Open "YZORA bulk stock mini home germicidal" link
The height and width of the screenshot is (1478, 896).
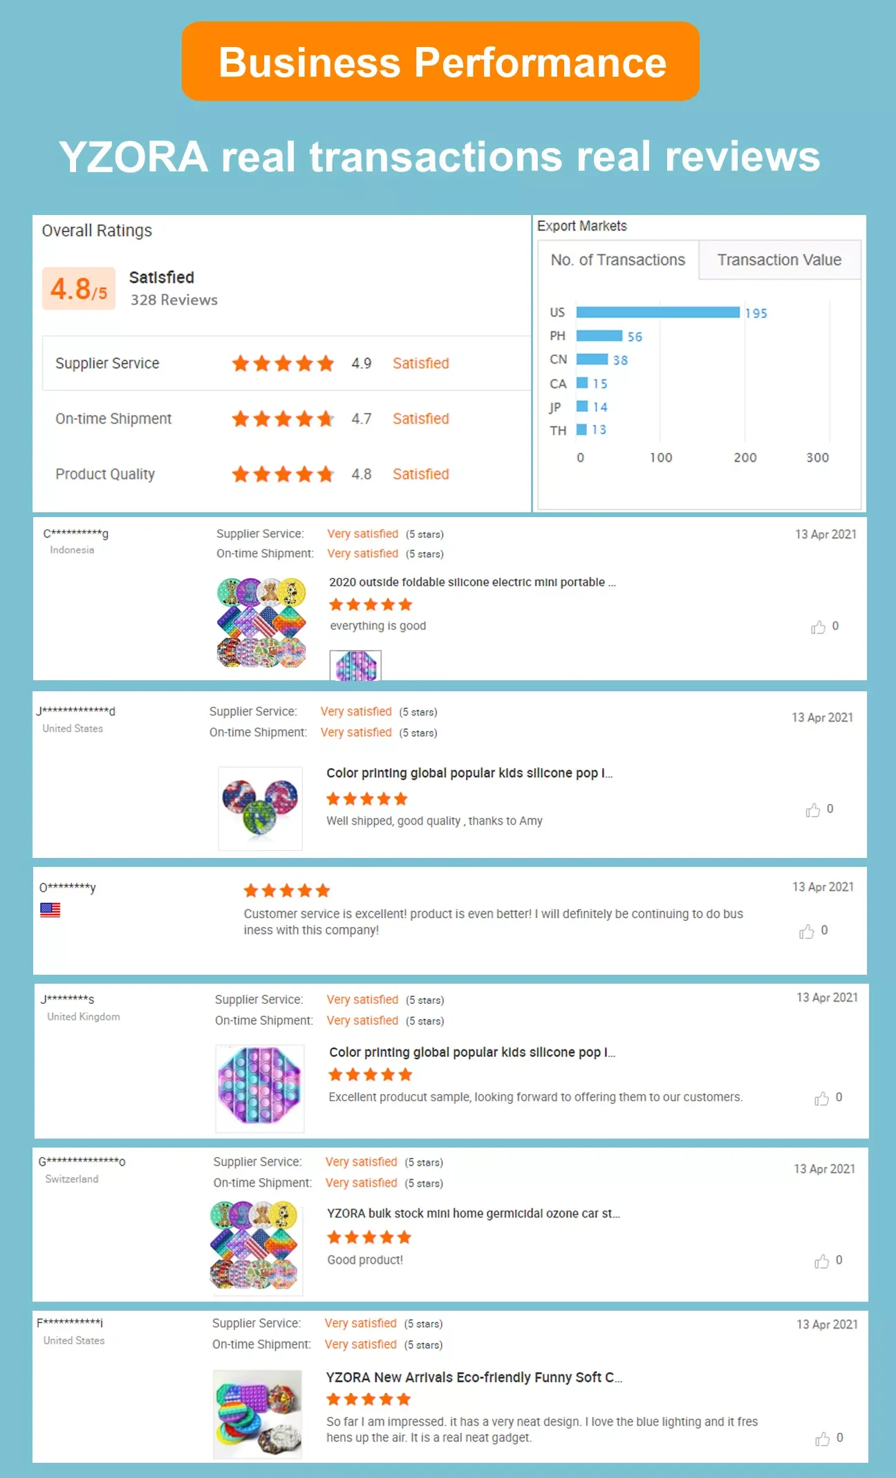point(474,1213)
